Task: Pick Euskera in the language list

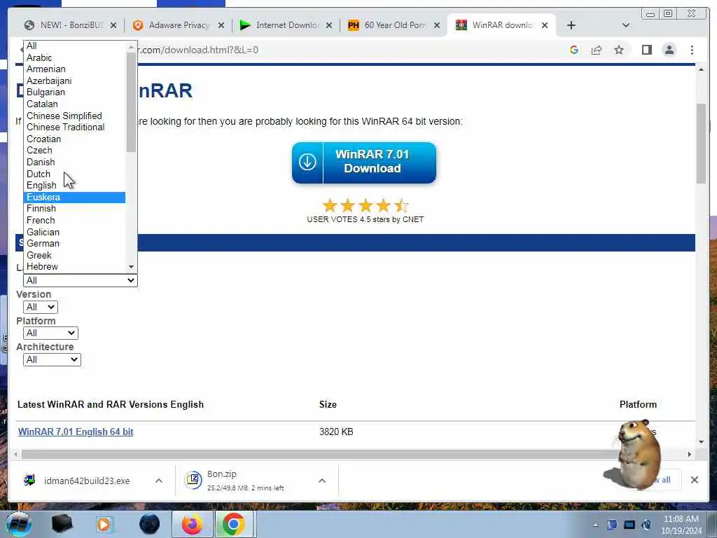Action: click(74, 197)
